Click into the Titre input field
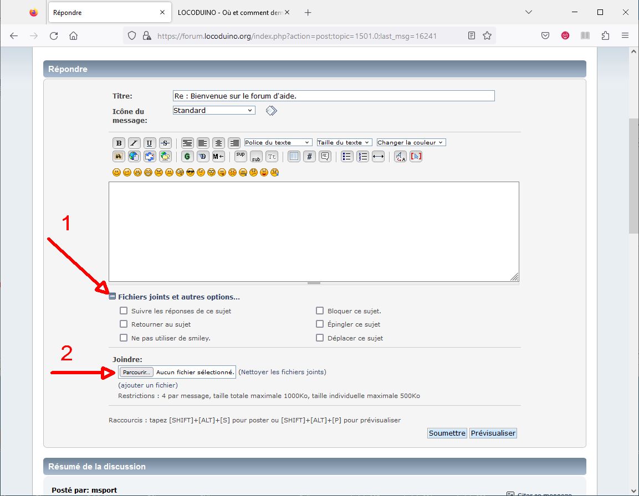 (x=334, y=96)
